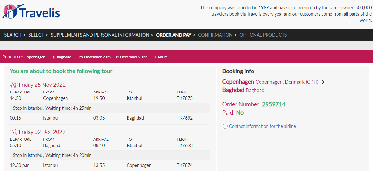Click flight number TK7692

click(x=185, y=118)
